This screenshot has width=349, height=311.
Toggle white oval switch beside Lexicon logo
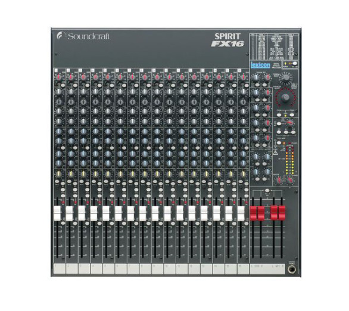point(295,64)
